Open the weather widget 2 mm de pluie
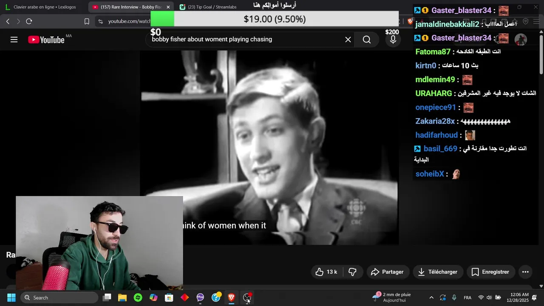Image resolution: width=544 pixels, height=306 pixels. (391, 297)
